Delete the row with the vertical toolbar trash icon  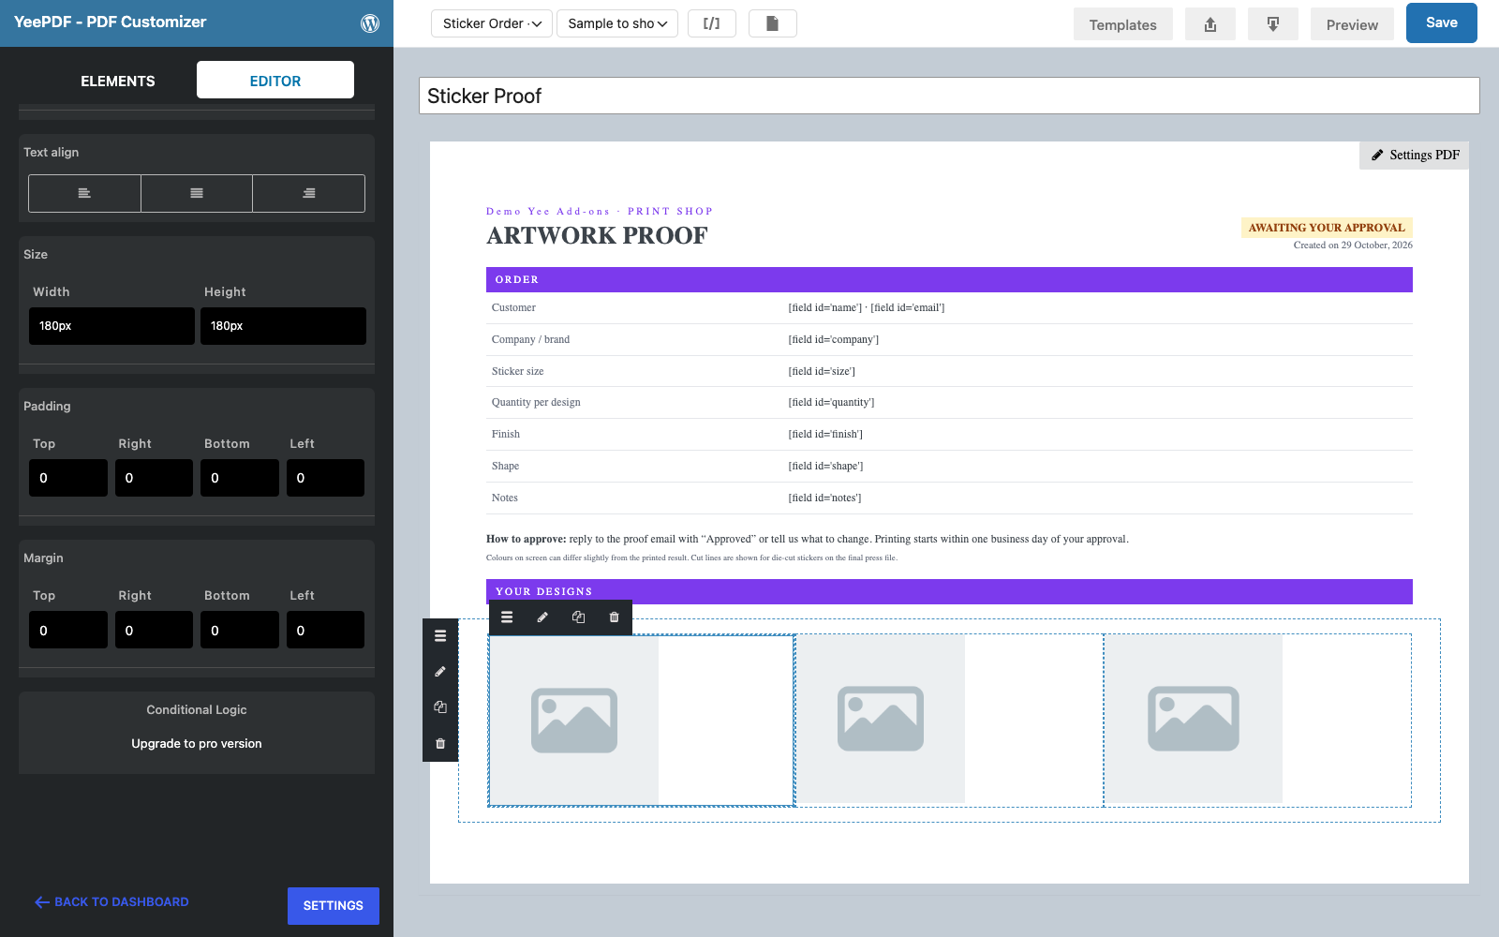coord(440,744)
